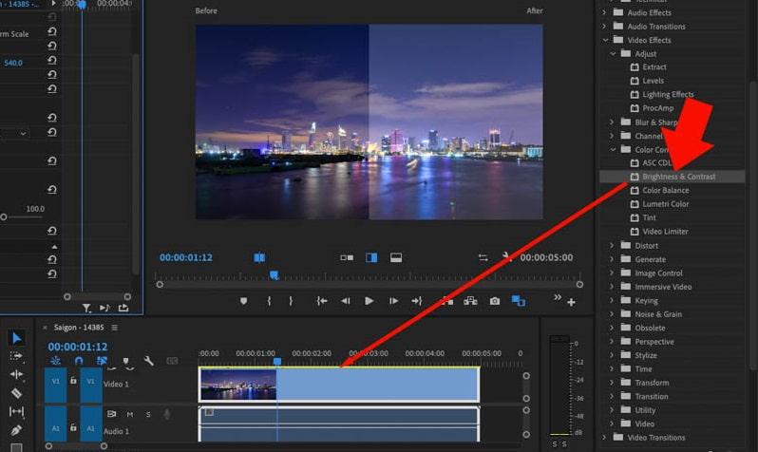Click the Go to Out point button
758x452 pixels.
tap(417, 301)
